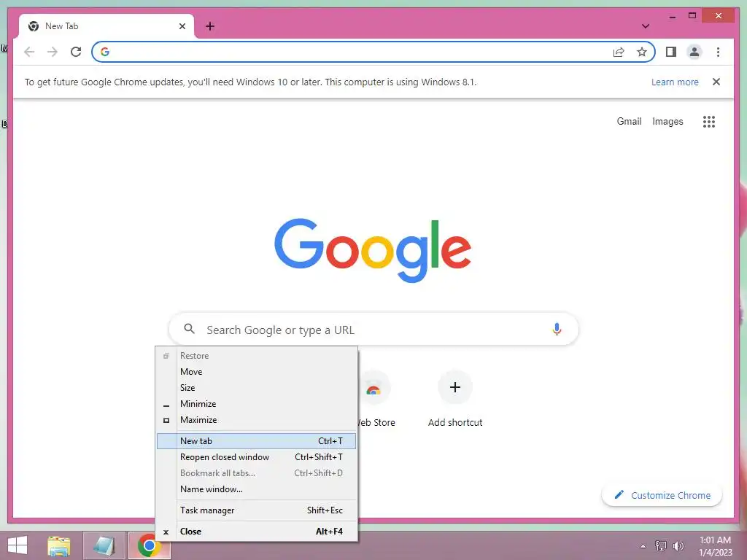Image resolution: width=747 pixels, height=560 pixels.
Task: Select Name window... menu entry
Action: tap(256, 489)
